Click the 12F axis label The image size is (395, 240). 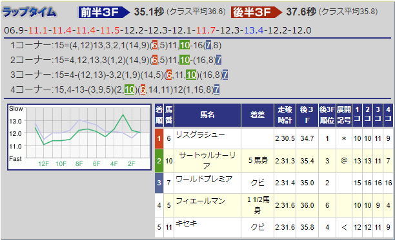(44, 164)
